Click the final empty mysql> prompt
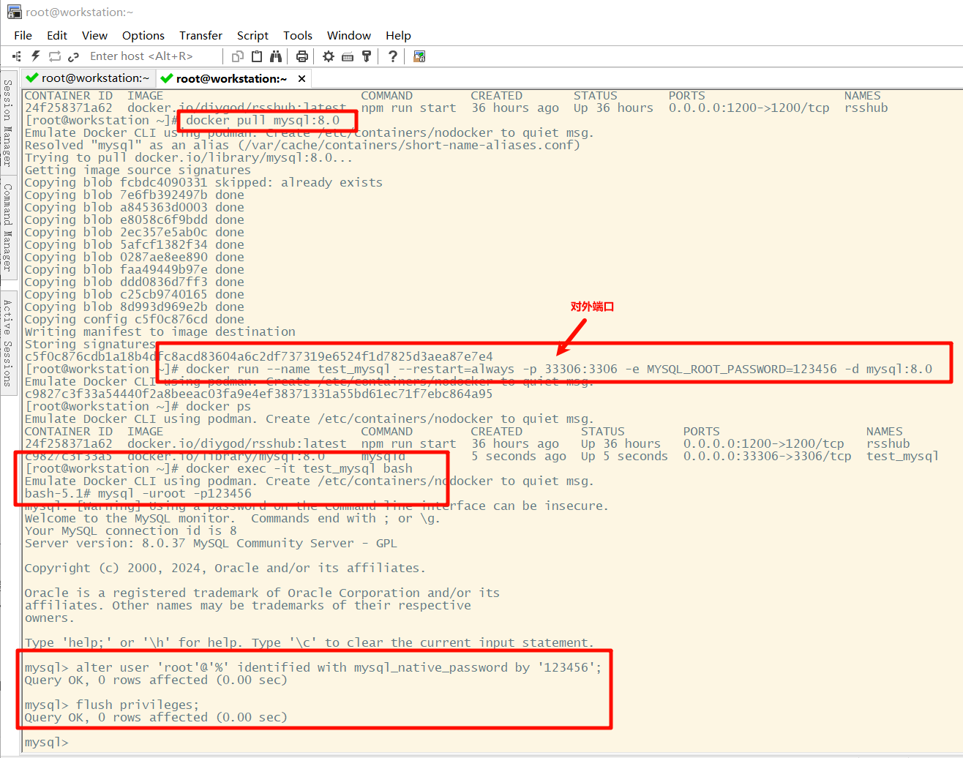This screenshot has width=963, height=758. tap(47, 742)
